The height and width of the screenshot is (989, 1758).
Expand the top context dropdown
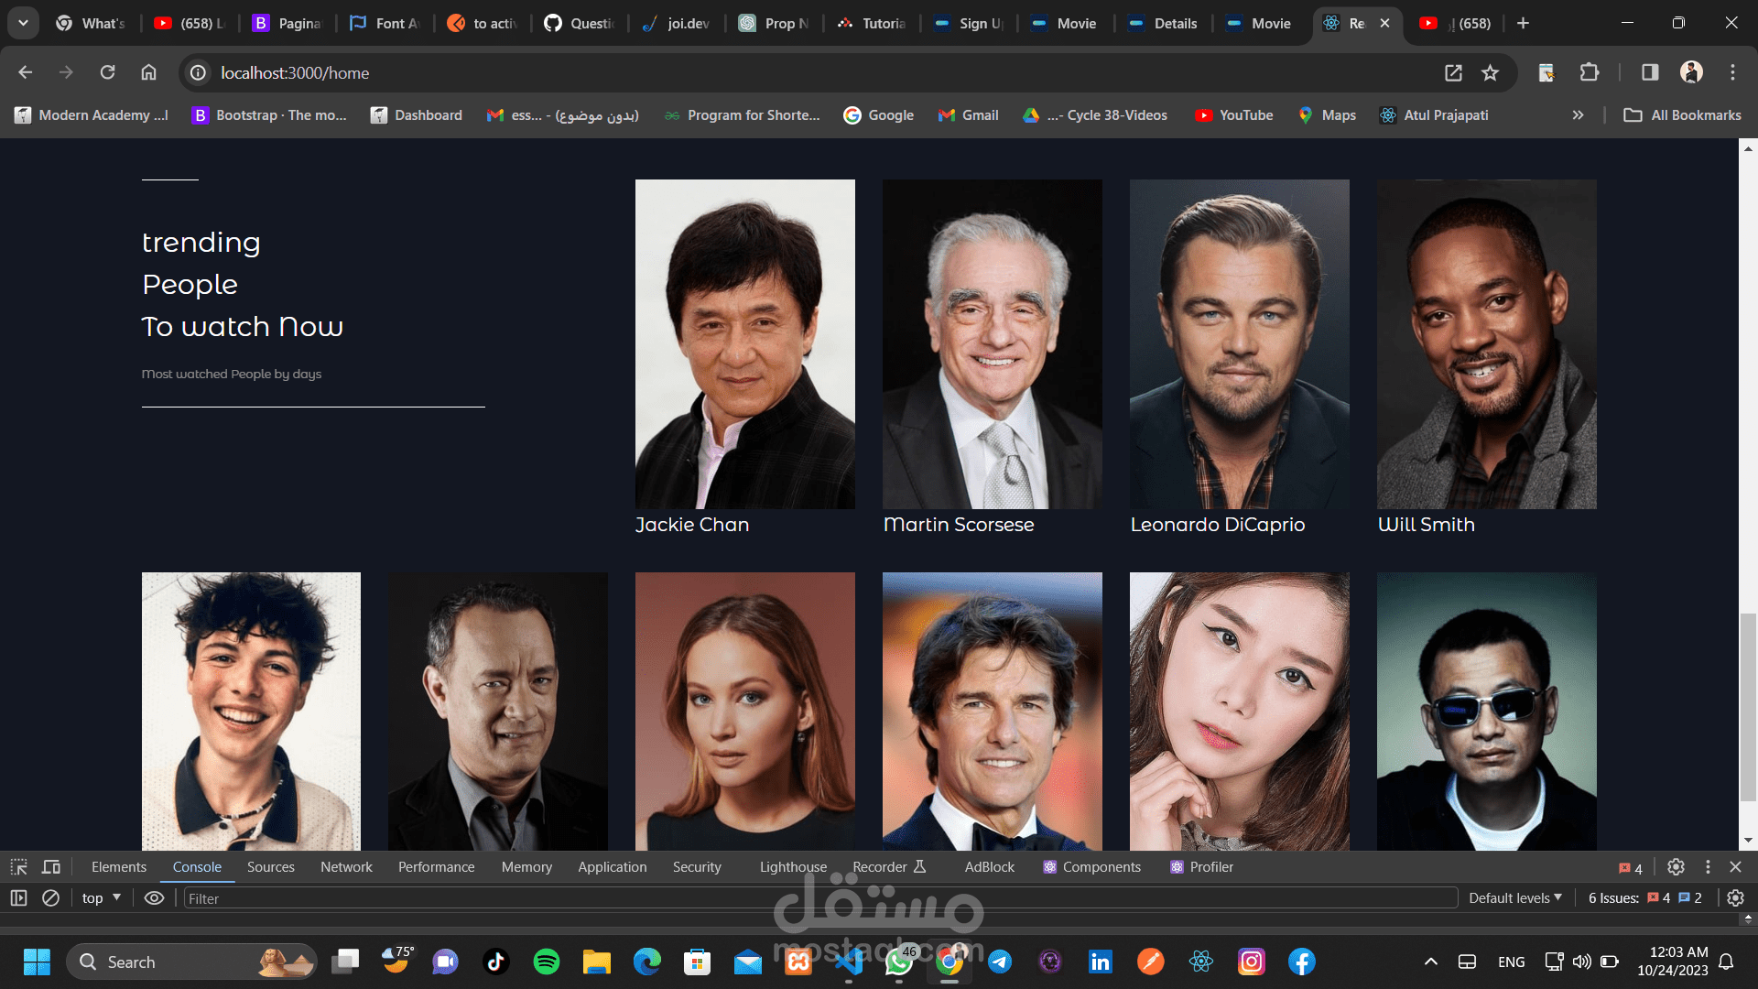(x=102, y=898)
